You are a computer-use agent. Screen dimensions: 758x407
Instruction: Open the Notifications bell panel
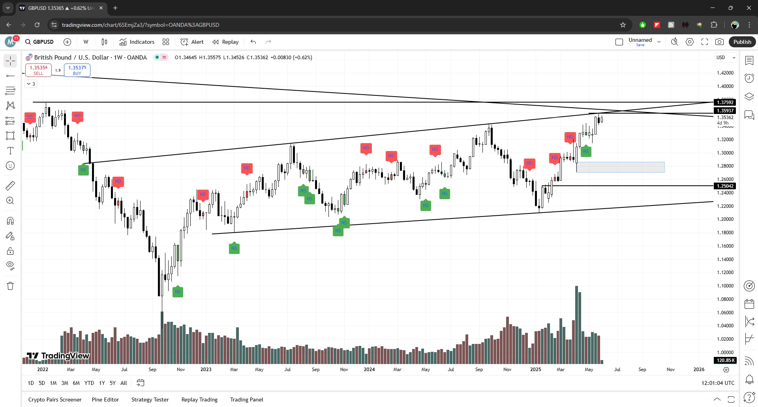pos(749,379)
